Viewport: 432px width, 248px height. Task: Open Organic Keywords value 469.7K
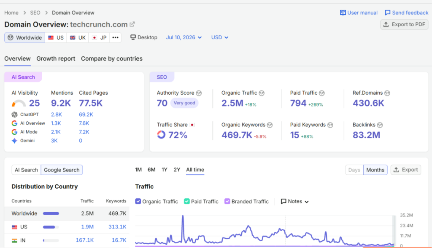pos(237,135)
